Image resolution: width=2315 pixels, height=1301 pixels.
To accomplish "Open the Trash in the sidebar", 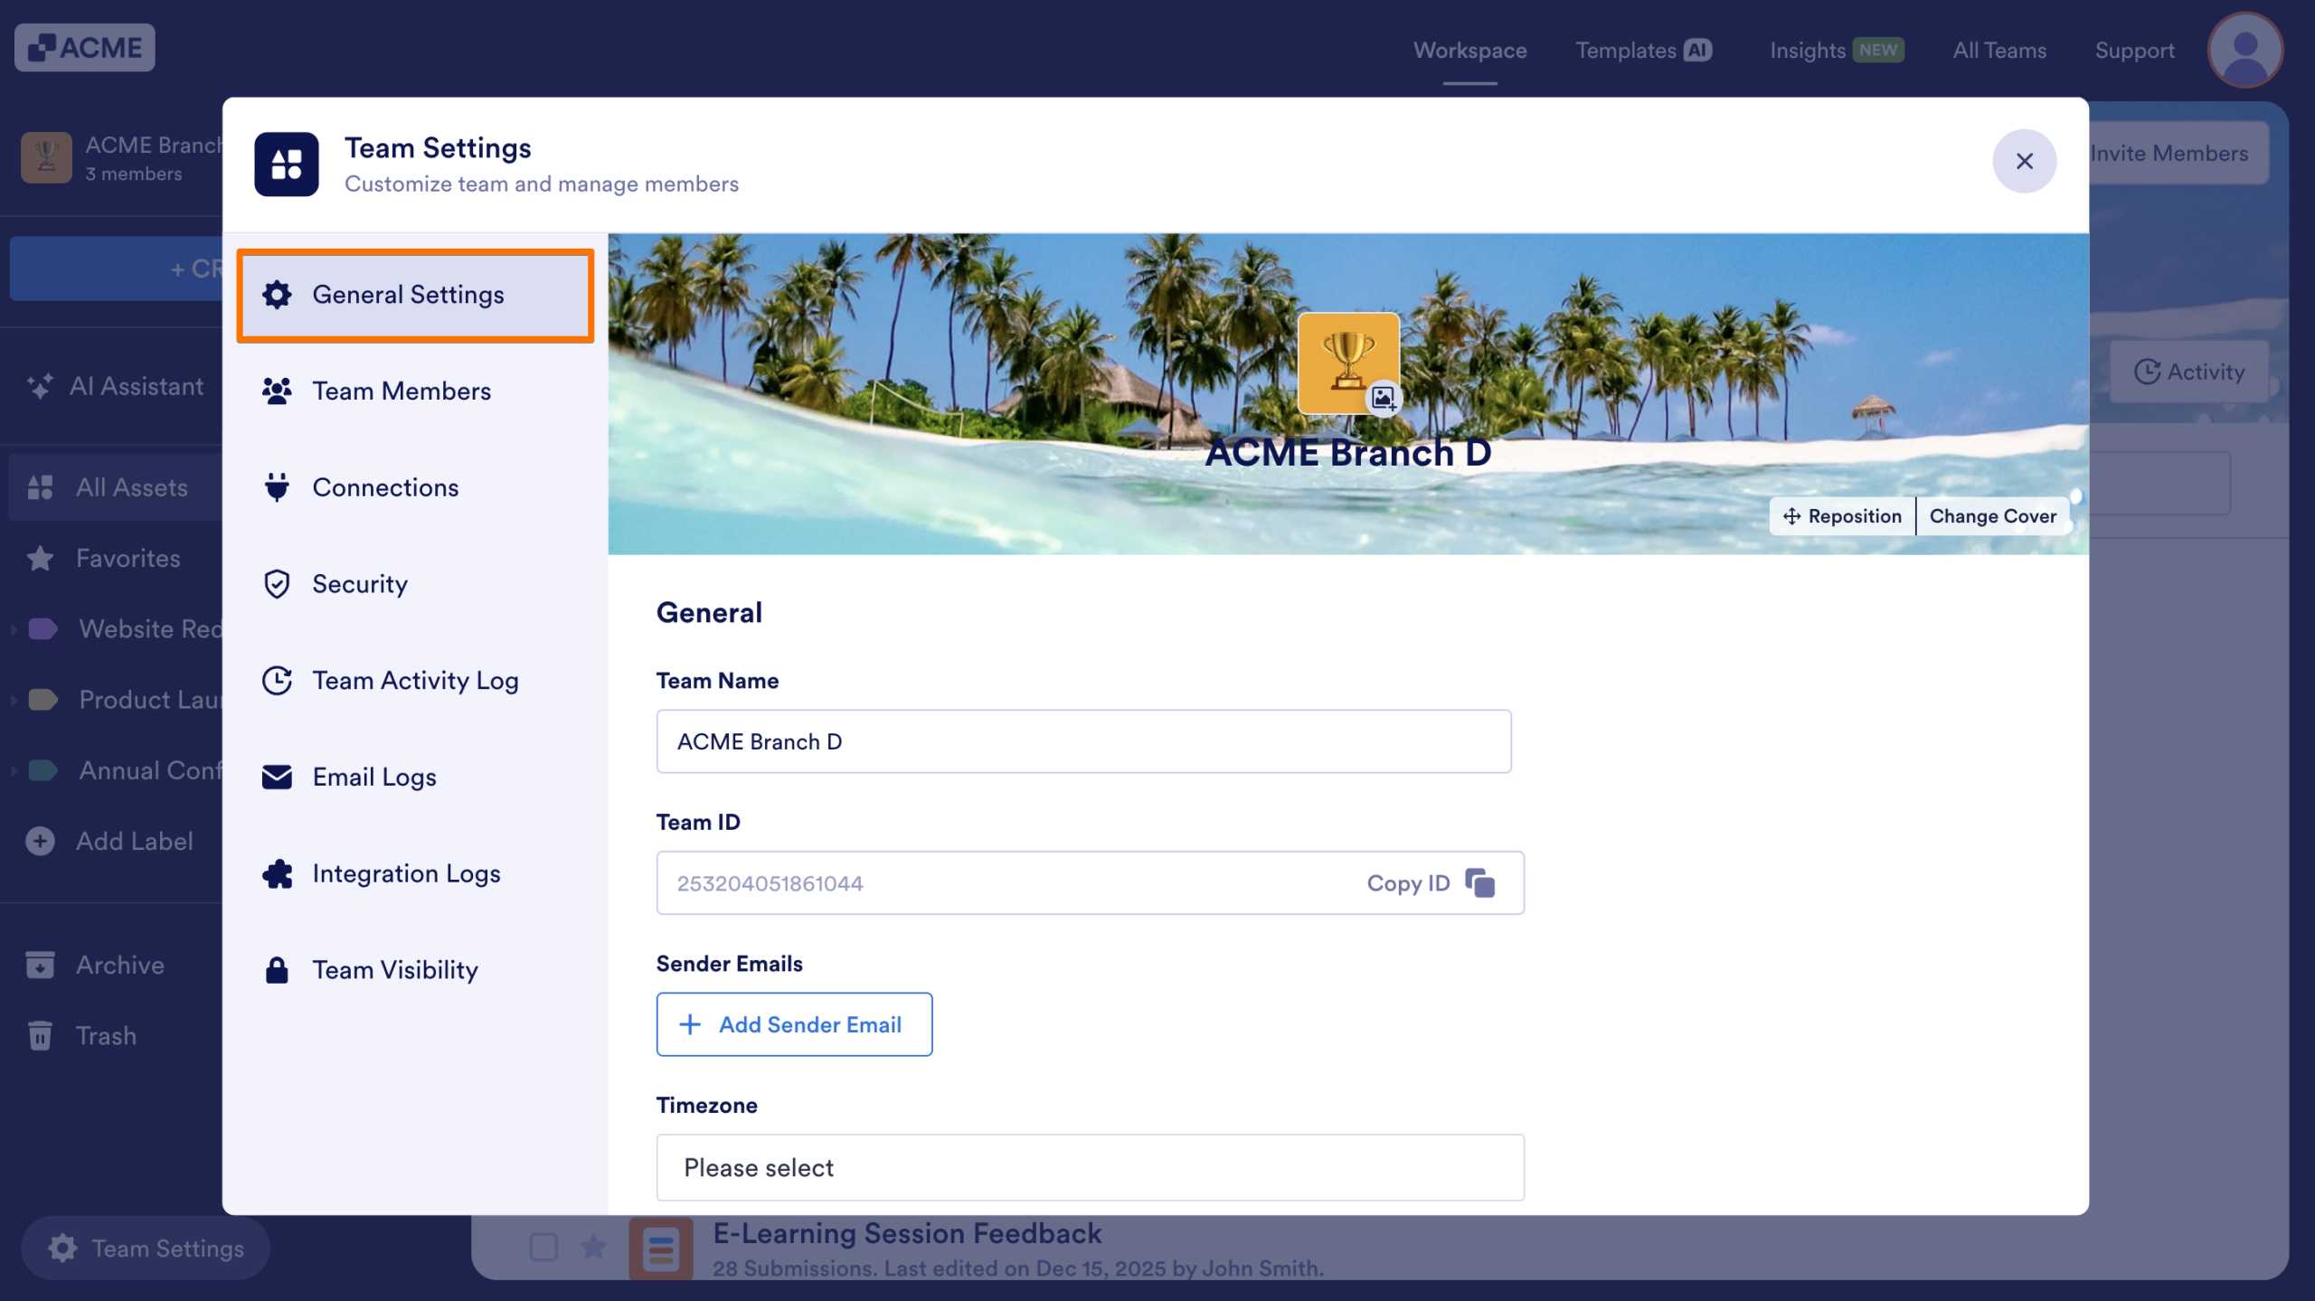I will point(105,1035).
